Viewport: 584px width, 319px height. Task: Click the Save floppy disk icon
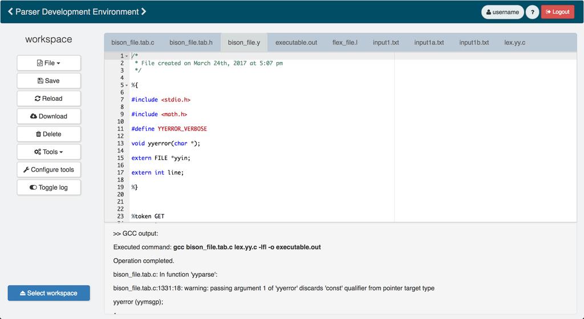40,81
